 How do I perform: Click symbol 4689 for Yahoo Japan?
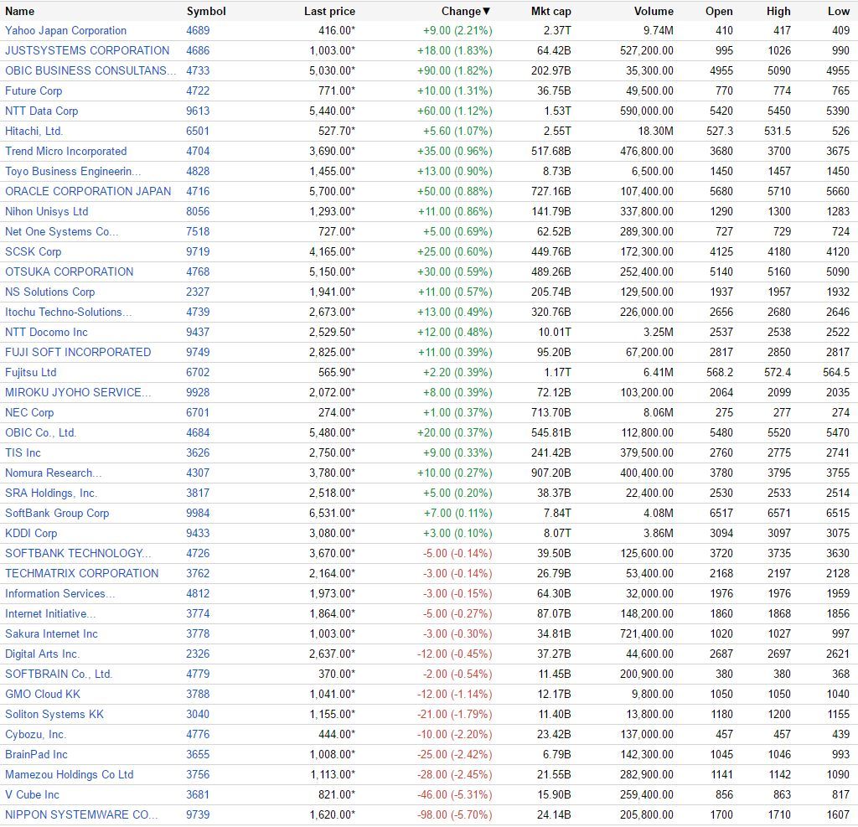point(198,31)
